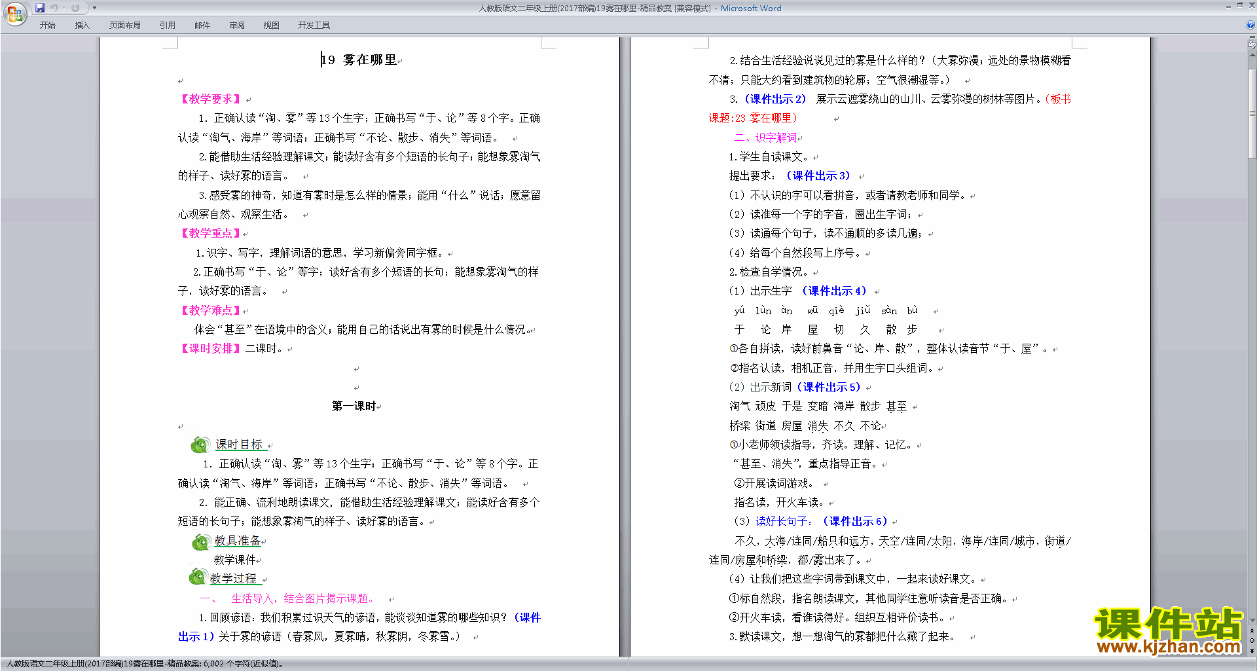Click the blue '(课件出示 6)' text
This screenshot has height=671, width=1257.
point(856,522)
